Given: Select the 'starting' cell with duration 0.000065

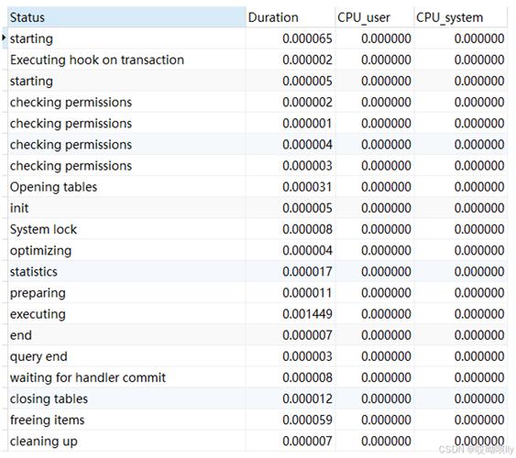Looking at the screenshot, I should [126, 38].
